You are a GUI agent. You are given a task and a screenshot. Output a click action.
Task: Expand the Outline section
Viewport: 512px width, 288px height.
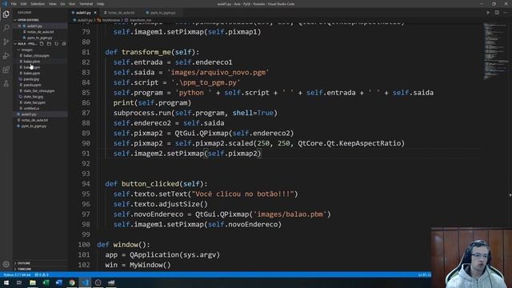click(23, 263)
